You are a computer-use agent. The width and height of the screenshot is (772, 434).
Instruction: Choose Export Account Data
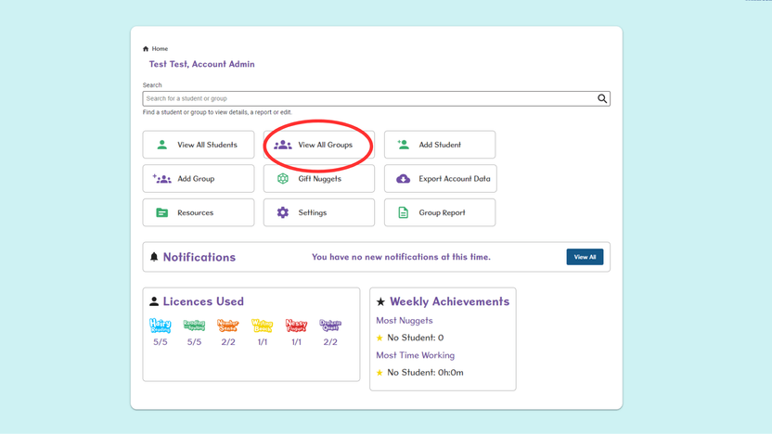click(440, 179)
